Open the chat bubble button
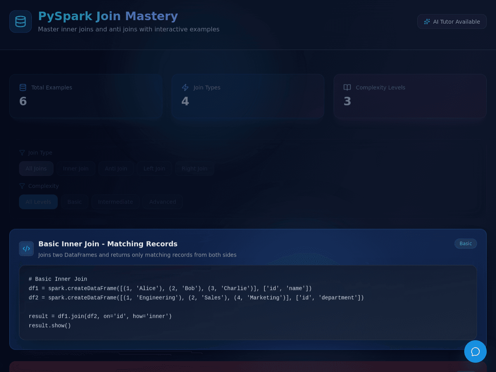The image size is (496, 372). [x=475, y=351]
